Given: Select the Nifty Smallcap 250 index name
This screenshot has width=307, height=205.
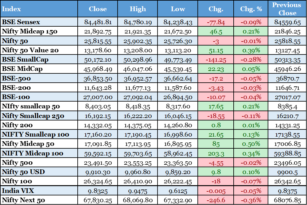Looking at the screenshot, I should [33, 116].
